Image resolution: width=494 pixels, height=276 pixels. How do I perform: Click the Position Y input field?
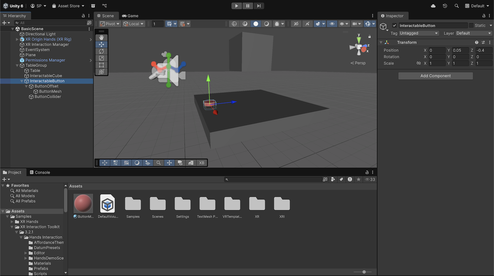click(x=460, y=50)
